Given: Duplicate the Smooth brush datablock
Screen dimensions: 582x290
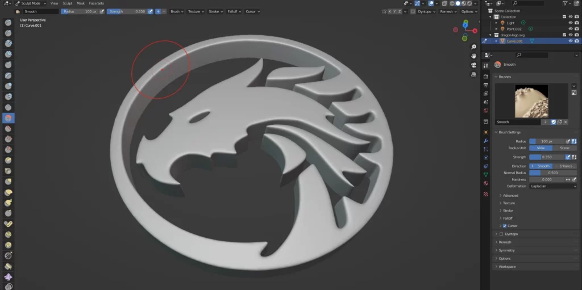Looking at the screenshot, I should tap(559, 122).
